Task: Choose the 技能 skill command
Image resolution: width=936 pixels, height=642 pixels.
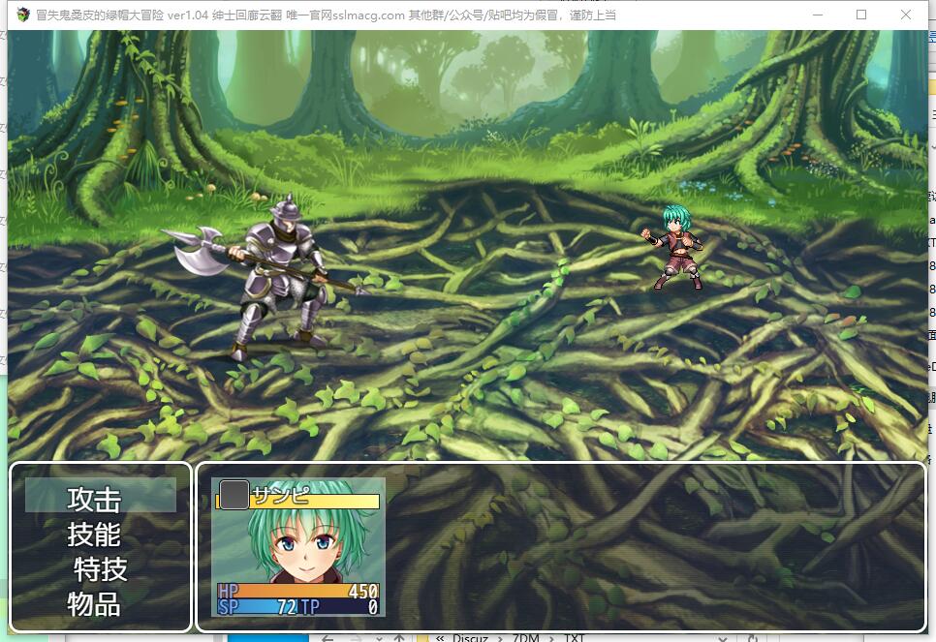Action: (x=95, y=534)
